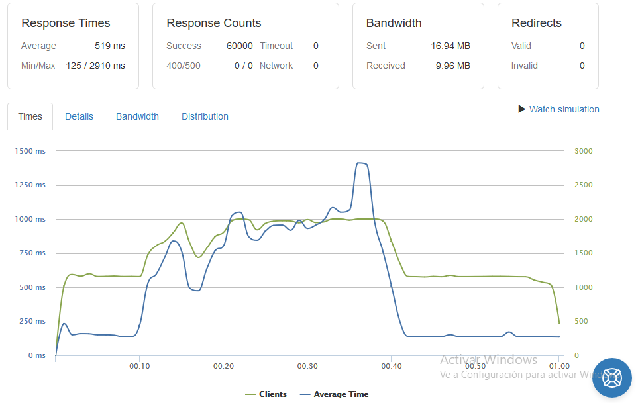Select the Times tab
Image resolution: width=636 pixels, height=403 pixels.
click(x=30, y=116)
